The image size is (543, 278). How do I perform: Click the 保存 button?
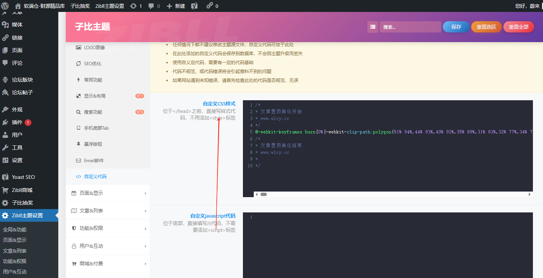(456, 27)
